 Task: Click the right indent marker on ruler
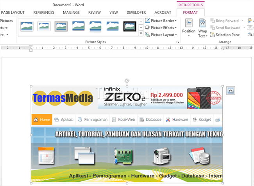click(x=222, y=48)
